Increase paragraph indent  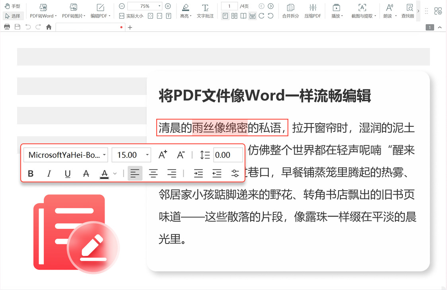coord(198,173)
